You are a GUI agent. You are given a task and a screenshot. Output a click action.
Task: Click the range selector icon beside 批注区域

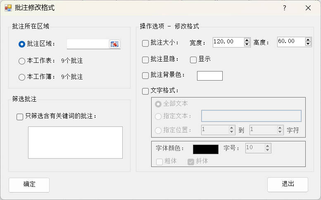114,44
